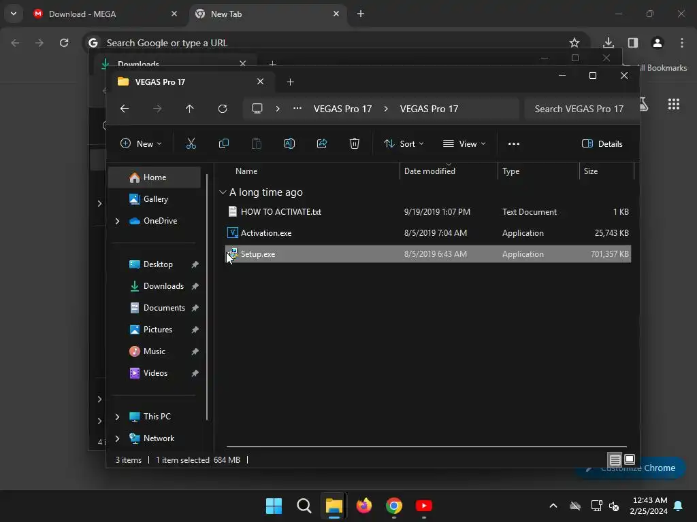Click the Copy icon in Explorer toolbar
Screen dimensions: 697x522
[x=223, y=144]
